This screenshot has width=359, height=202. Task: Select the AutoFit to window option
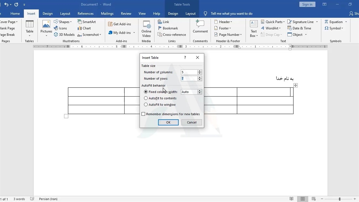(x=146, y=105)
